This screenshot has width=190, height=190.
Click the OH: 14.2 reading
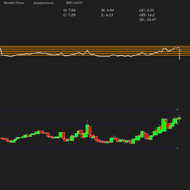click(147, 15)
